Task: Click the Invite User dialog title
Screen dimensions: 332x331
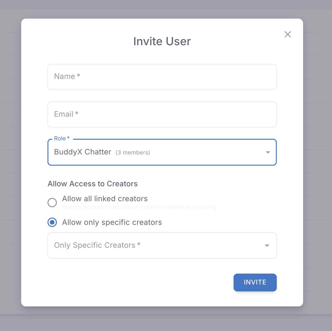Action: click(x=162, y=41)
